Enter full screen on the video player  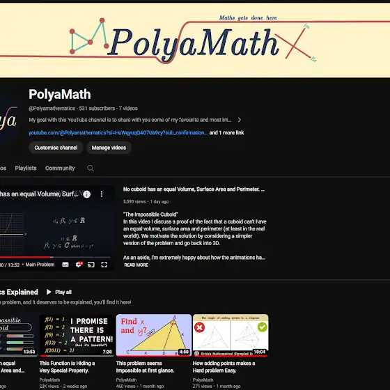tap(104, 265)
